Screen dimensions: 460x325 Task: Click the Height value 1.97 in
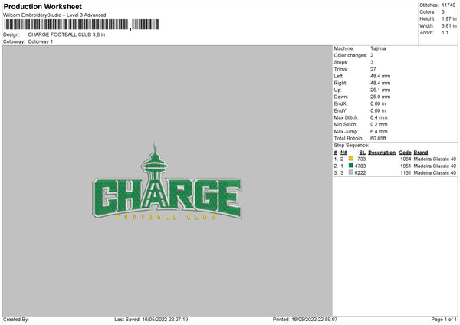[x=449, y=18]
